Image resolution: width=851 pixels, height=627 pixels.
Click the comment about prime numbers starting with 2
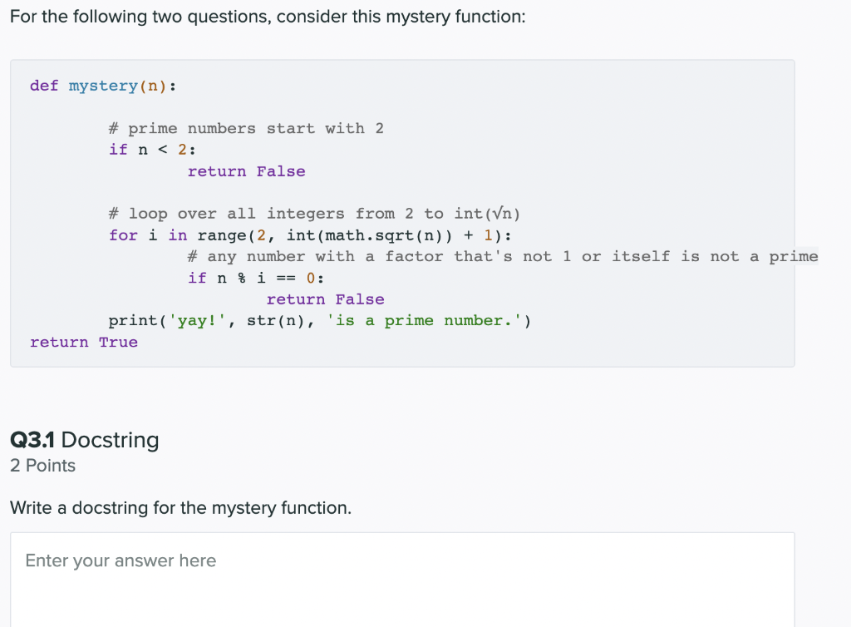(x=246, y=128)
